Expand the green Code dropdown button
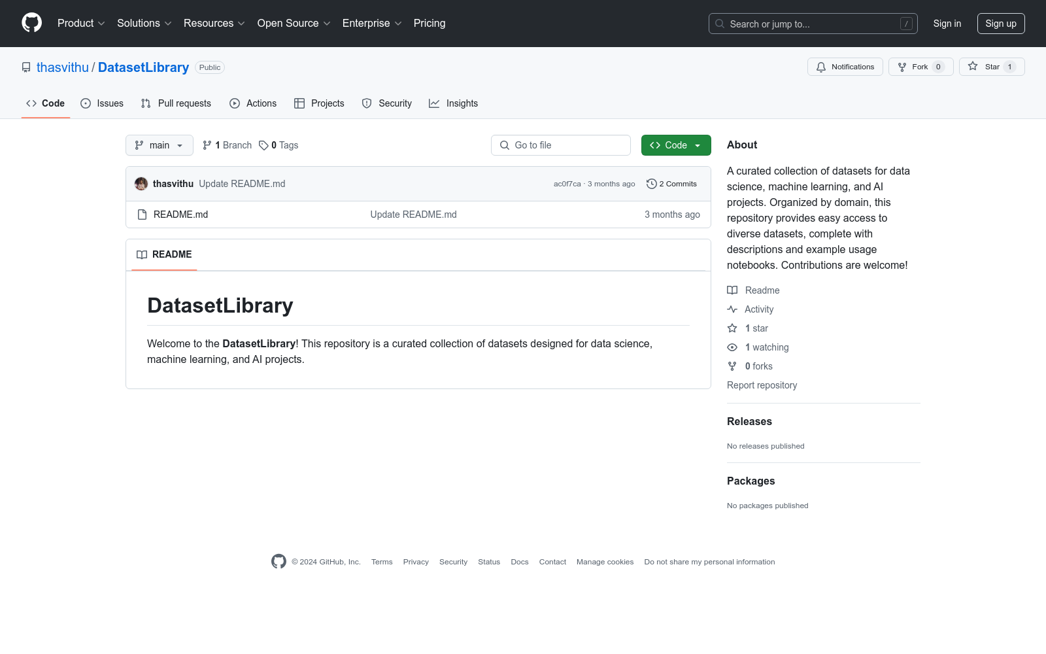The image size is (1046, 654). 676,145
